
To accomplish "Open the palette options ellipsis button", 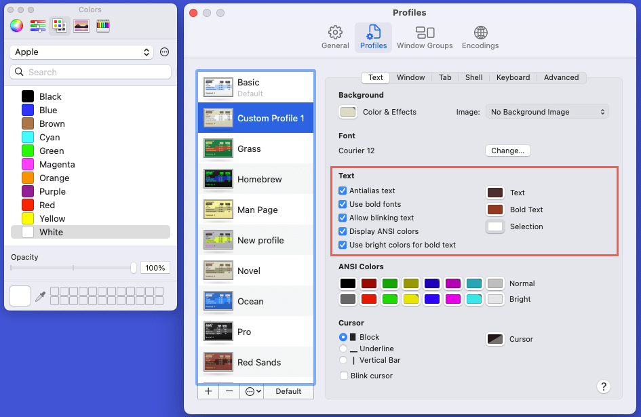I will coord(164,52).
